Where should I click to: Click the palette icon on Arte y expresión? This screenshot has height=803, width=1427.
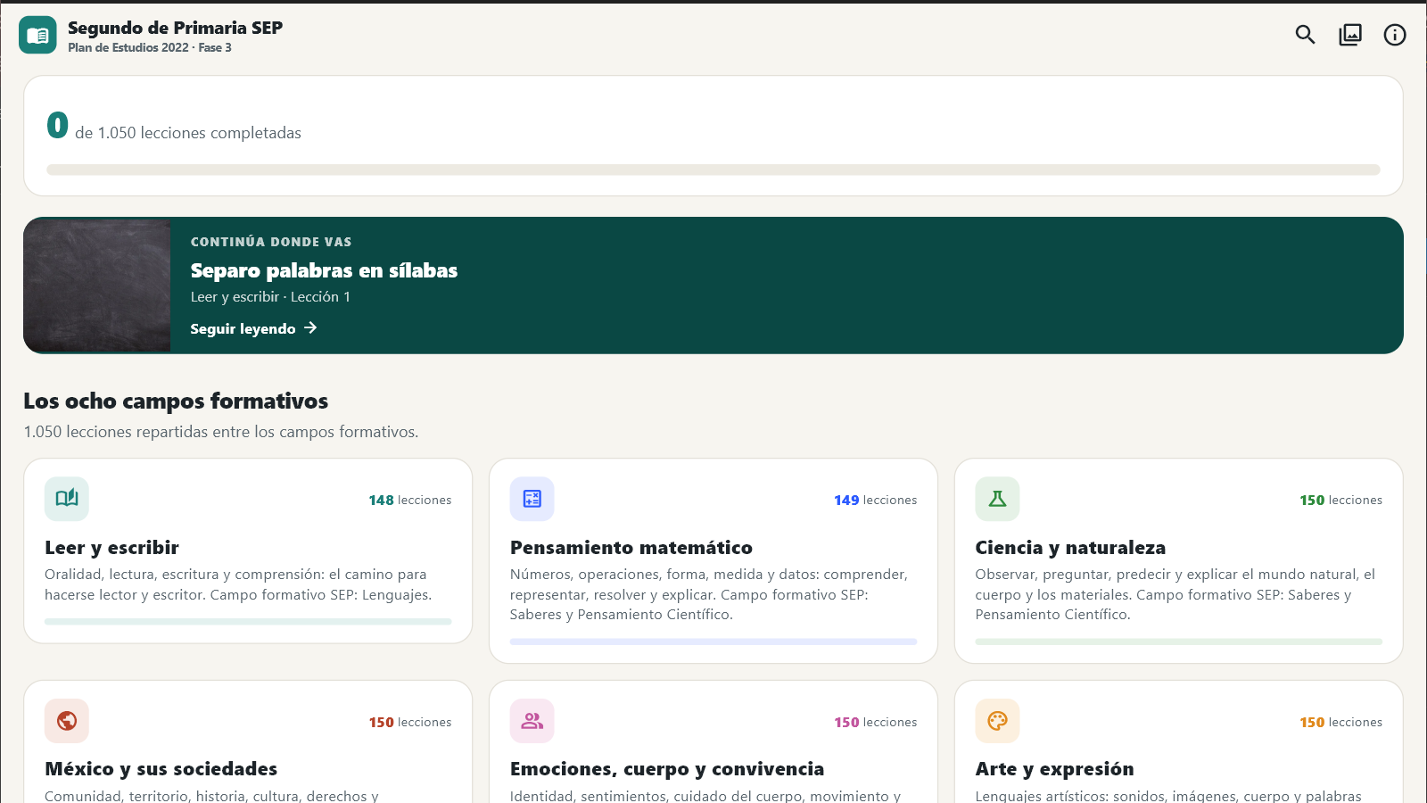click(x=997, y=721)
